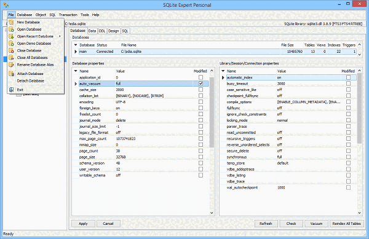Switch to the Data tab

[x=92, y=31]
